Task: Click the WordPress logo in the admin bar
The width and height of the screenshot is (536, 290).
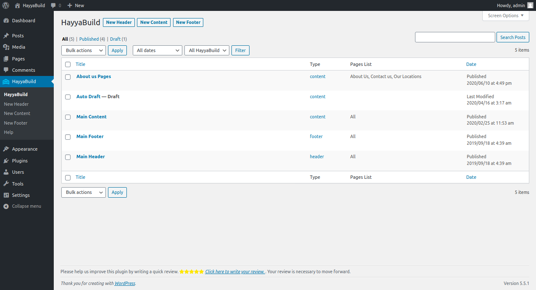Action: 6,5
